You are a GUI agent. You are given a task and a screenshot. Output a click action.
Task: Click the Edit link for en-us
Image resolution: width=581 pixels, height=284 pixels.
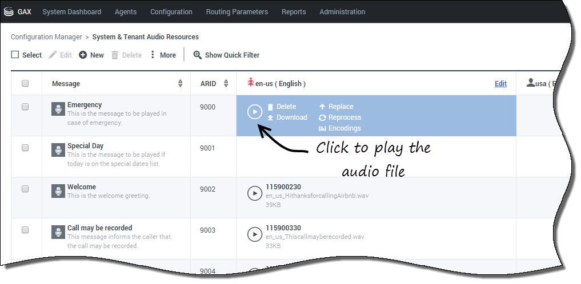500,84
